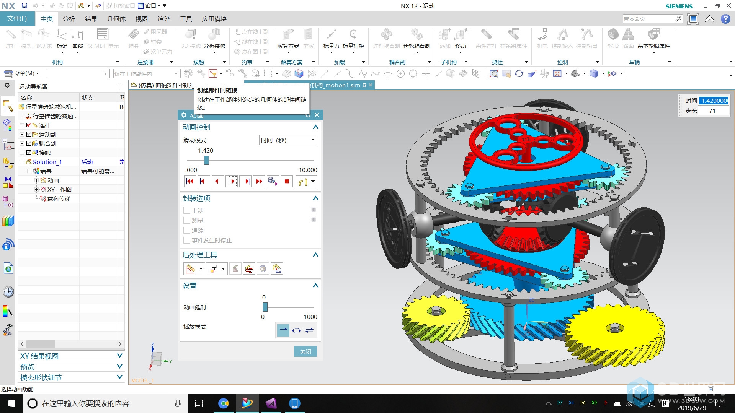735x413 pixels.
Task: Jump to last animation step
Action: point(260,182)
